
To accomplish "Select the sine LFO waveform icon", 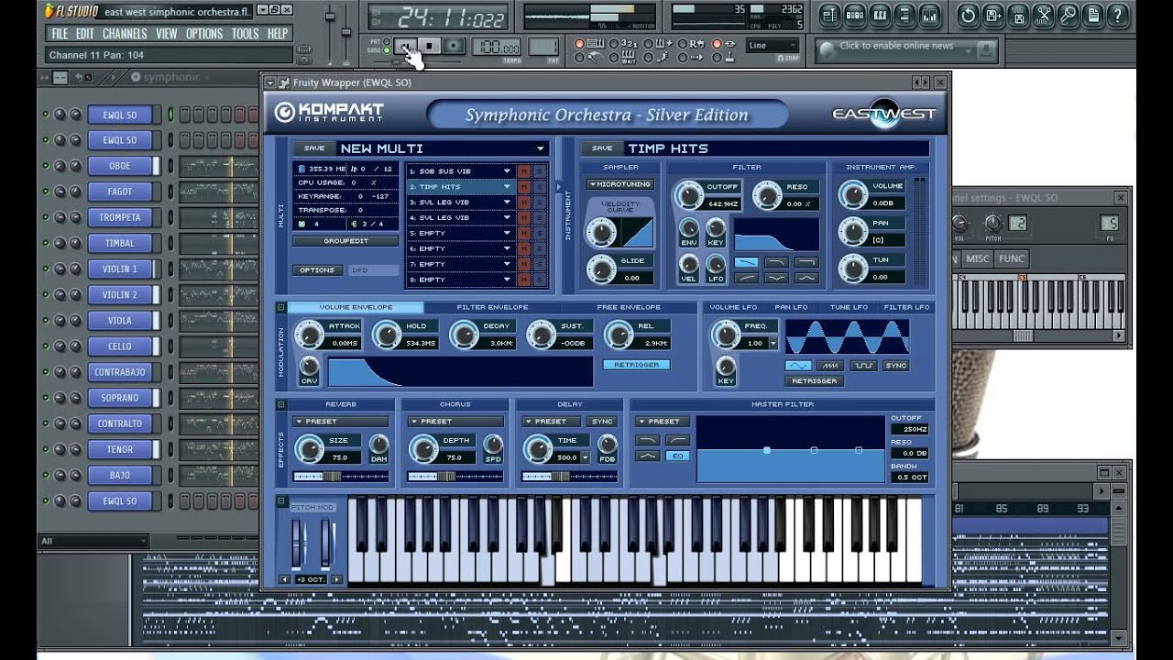I will coord(797,366).
